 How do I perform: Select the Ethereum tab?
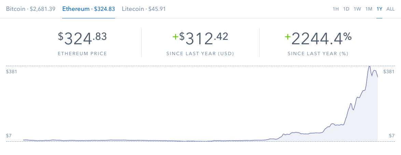point(88,9)
